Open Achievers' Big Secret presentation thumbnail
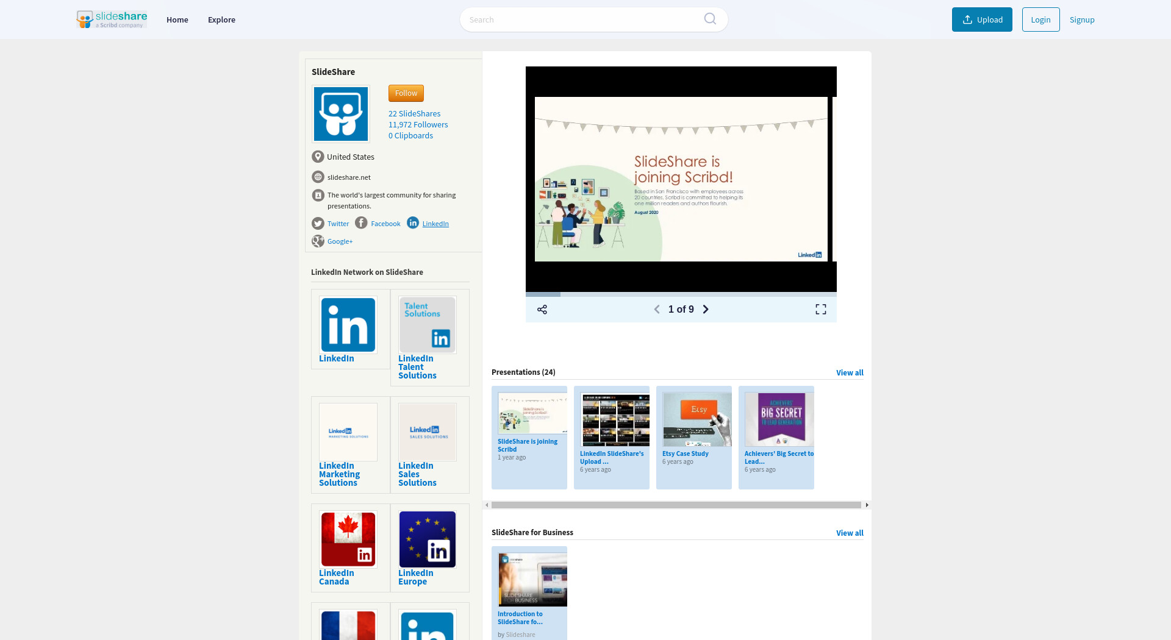This screenshot has height=640, width=1171. tap(779, 419)
